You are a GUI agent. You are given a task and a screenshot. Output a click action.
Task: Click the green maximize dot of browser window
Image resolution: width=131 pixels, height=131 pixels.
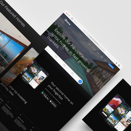(69, 15)
